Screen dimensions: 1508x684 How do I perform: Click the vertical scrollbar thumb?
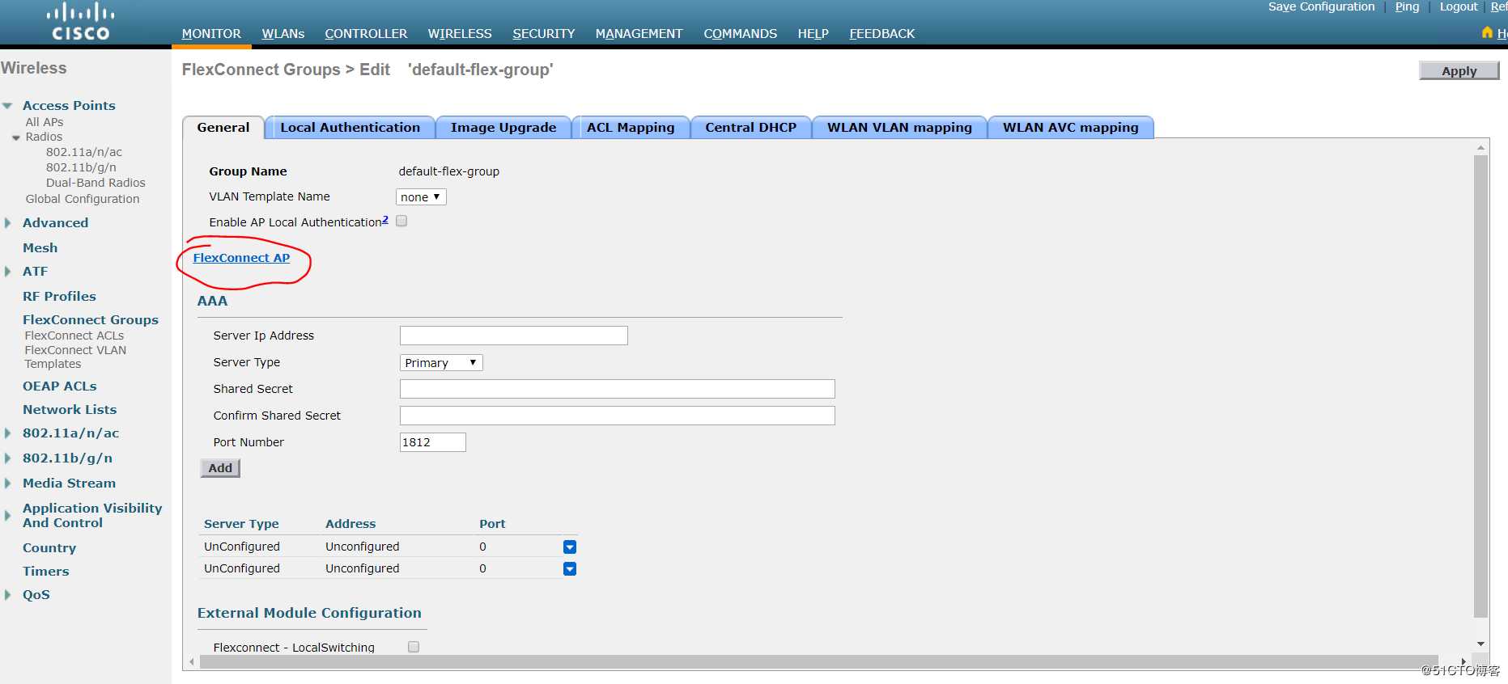(x=1480, y=386)
